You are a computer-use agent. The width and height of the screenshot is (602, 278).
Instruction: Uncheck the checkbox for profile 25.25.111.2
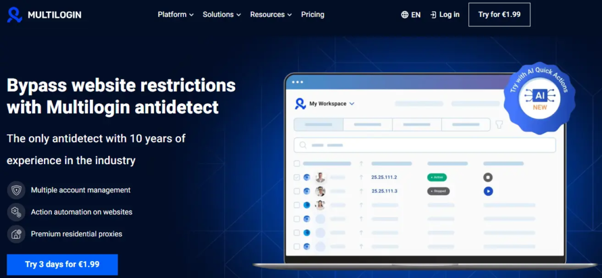[x=297, y=177]
